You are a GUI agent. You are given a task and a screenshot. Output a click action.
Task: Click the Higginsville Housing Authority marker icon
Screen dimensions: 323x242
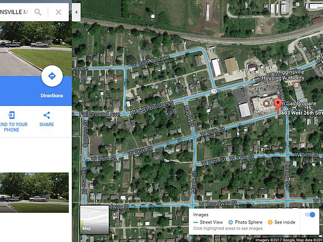click(297, 85)
